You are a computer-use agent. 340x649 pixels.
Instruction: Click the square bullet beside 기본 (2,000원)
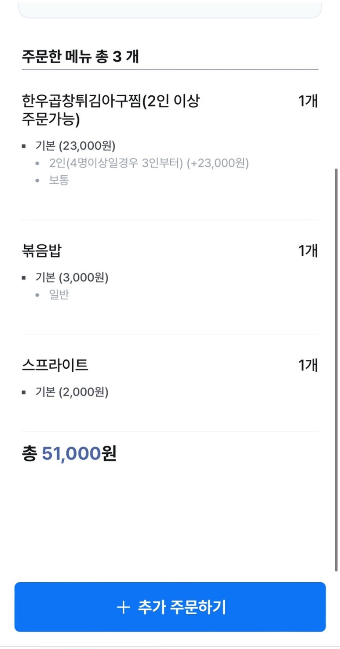24,392
